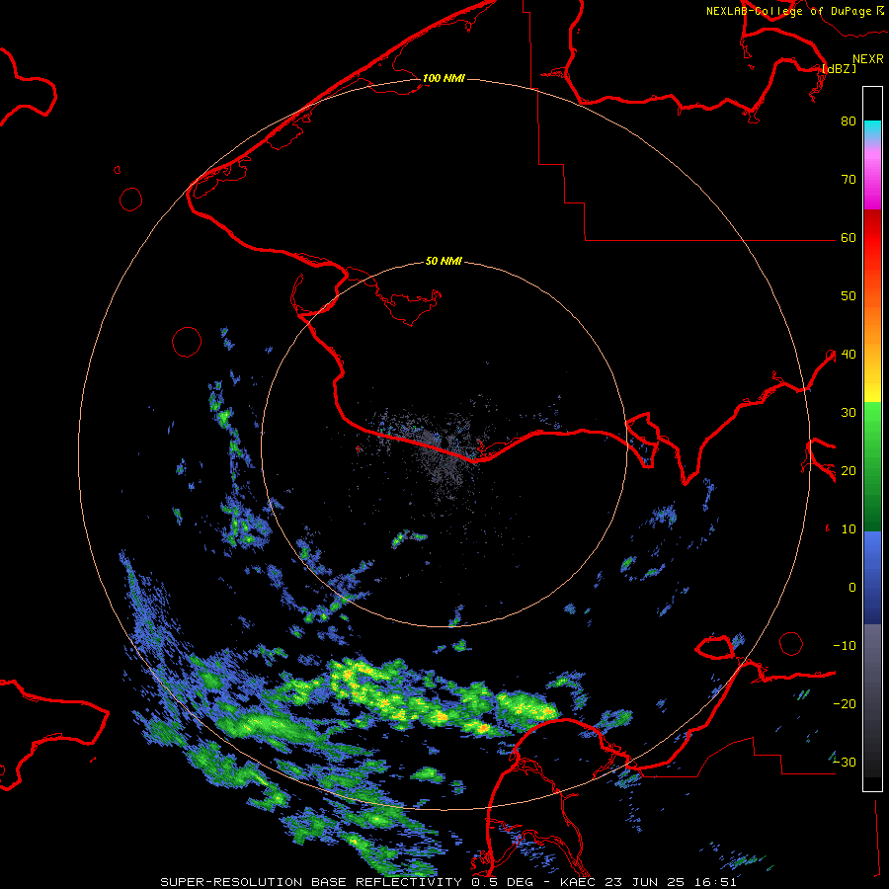Image resolution: width=889 pixels, height=889 pixels.
Task: Click the green segment of the color bar
Action: (x=872, y=466)
